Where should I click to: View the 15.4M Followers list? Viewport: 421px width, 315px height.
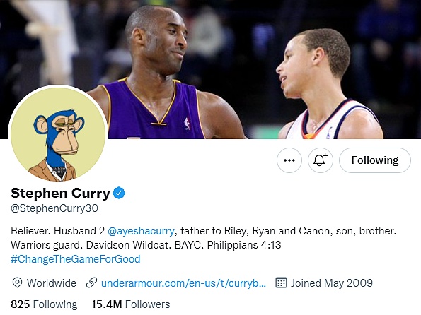(x=130, y=304)
